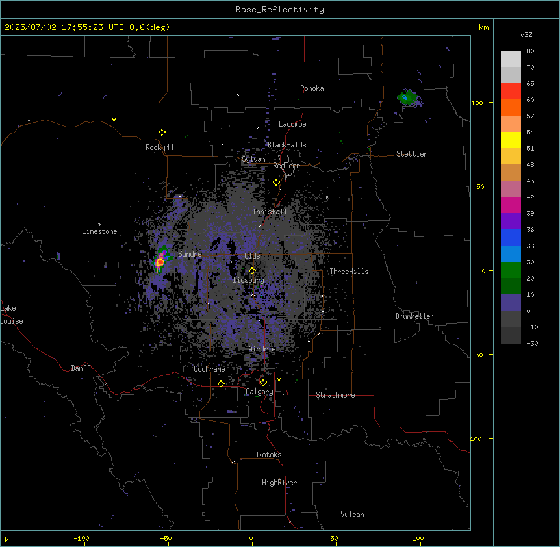This screenshot has width=560, height=547.
Task: Select the green echo northwest of Stettler
Action: (x=408, y=97)
